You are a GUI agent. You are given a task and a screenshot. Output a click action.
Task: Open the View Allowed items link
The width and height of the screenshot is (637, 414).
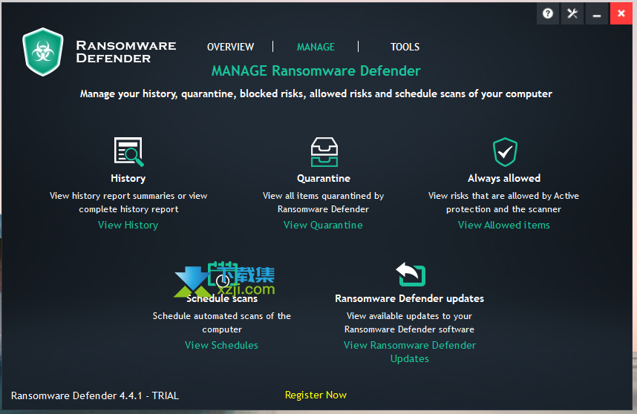click(x=504, y=225)
